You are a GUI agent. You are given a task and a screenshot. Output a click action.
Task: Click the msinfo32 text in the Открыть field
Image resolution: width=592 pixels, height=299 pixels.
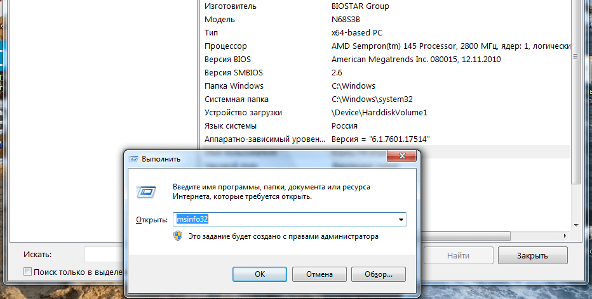tap(192, 219)
